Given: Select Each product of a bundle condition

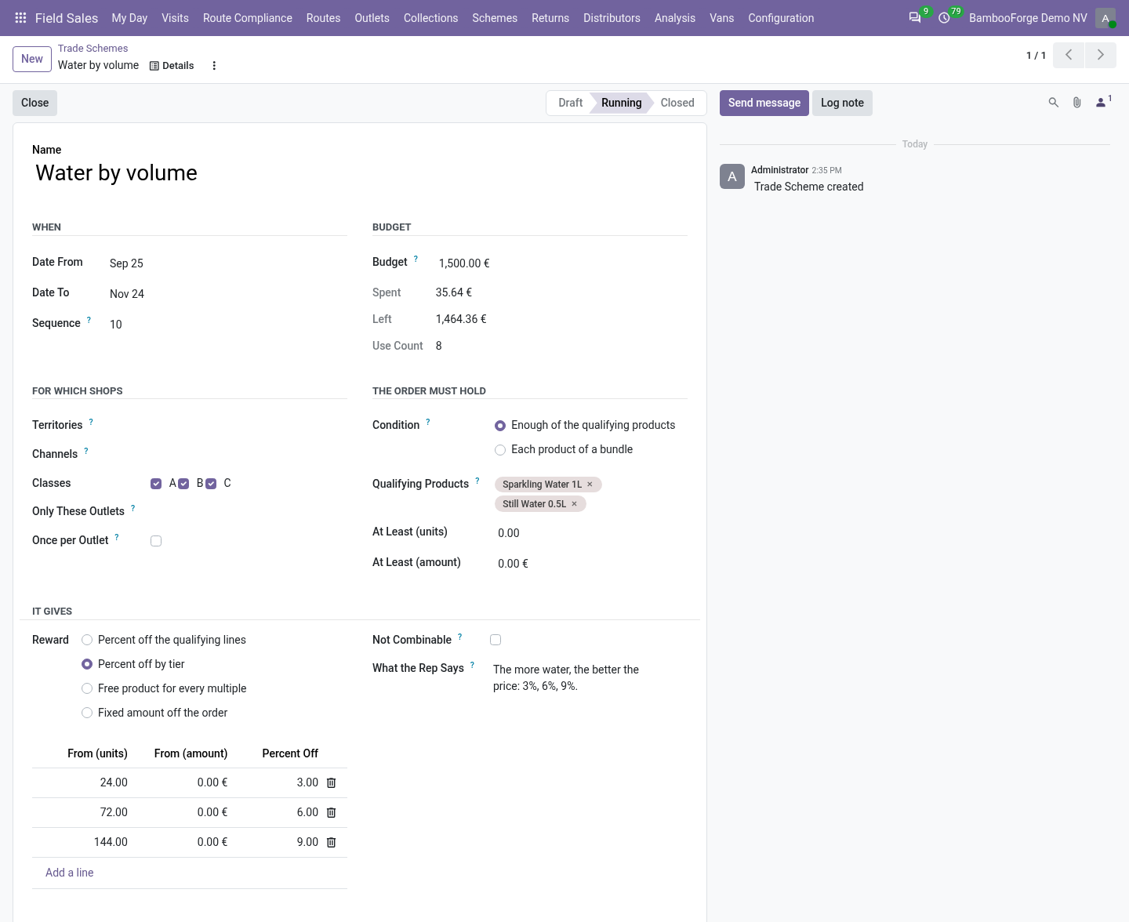Looking at the screenshot, I should pos(500,450).
